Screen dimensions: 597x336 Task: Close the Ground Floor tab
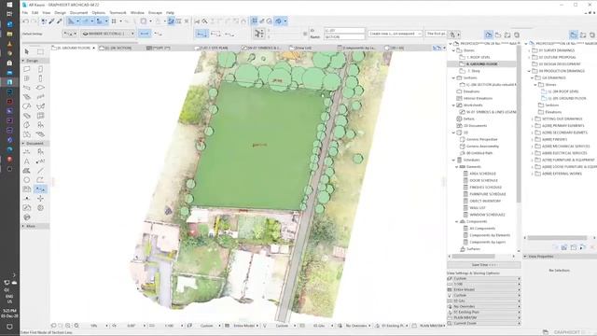(94, 48)
